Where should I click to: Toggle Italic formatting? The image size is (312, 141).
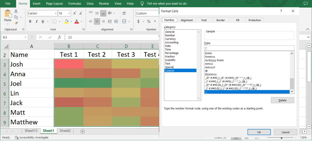(36, 22)
